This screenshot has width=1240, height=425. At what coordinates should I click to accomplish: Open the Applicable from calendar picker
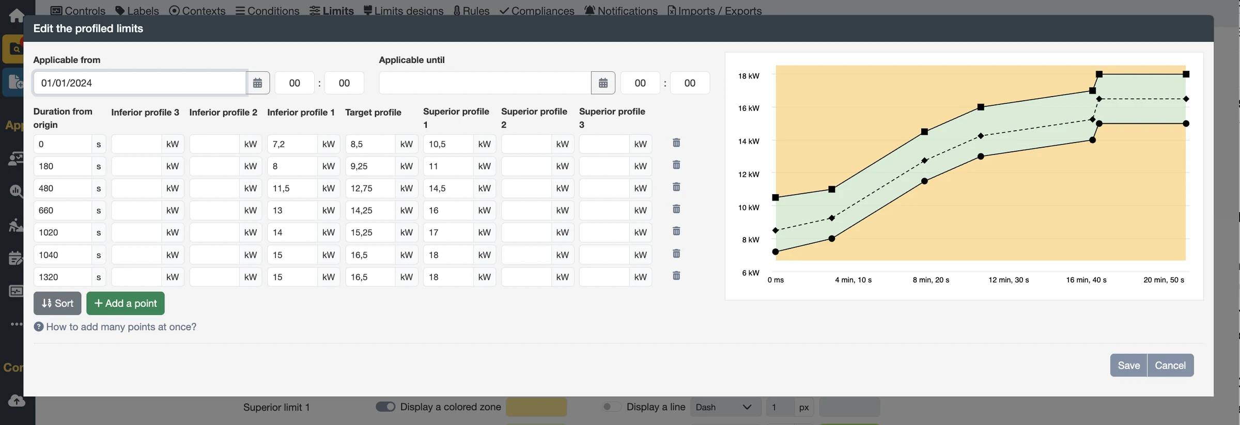257,83
